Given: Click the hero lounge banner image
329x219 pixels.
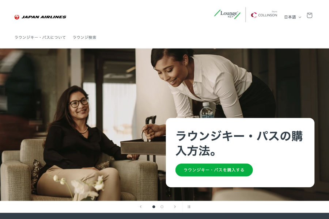Looking at the screenshot, I should pyautogui.click(x=84, y=125).
